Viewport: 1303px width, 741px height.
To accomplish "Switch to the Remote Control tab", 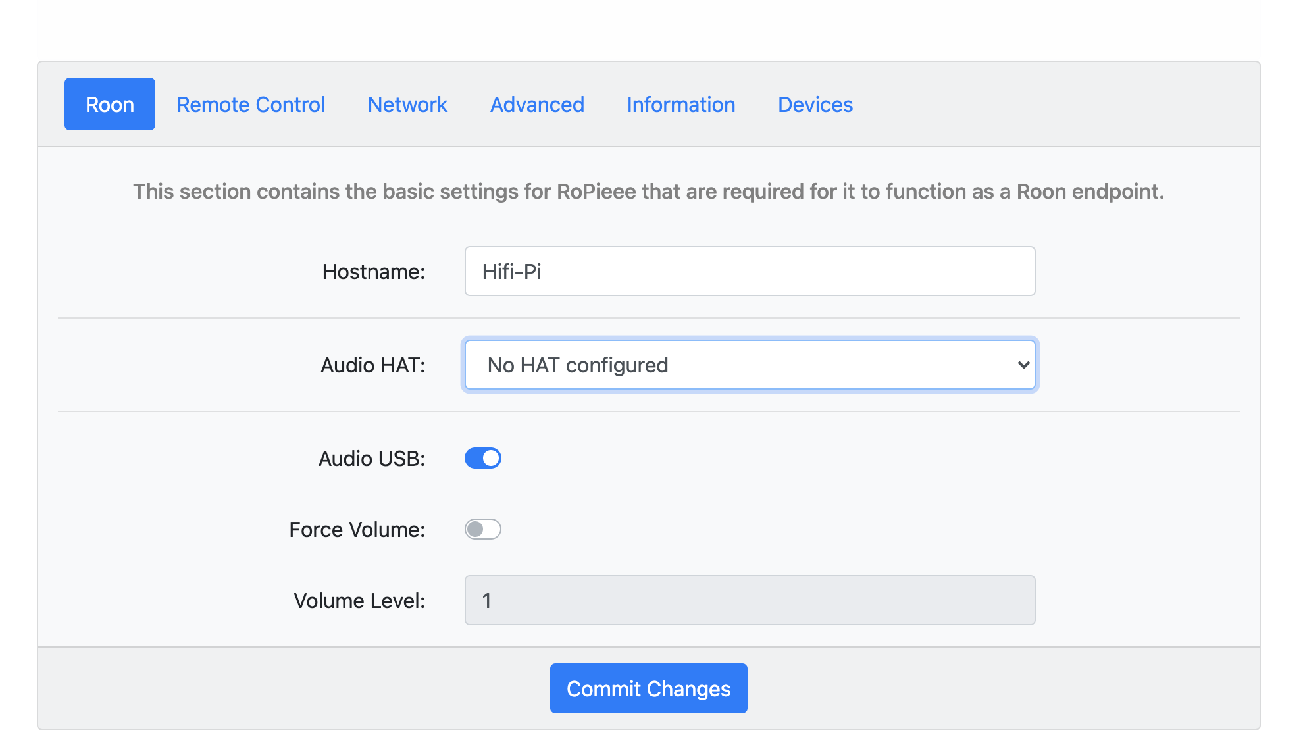I will (251, 104).
